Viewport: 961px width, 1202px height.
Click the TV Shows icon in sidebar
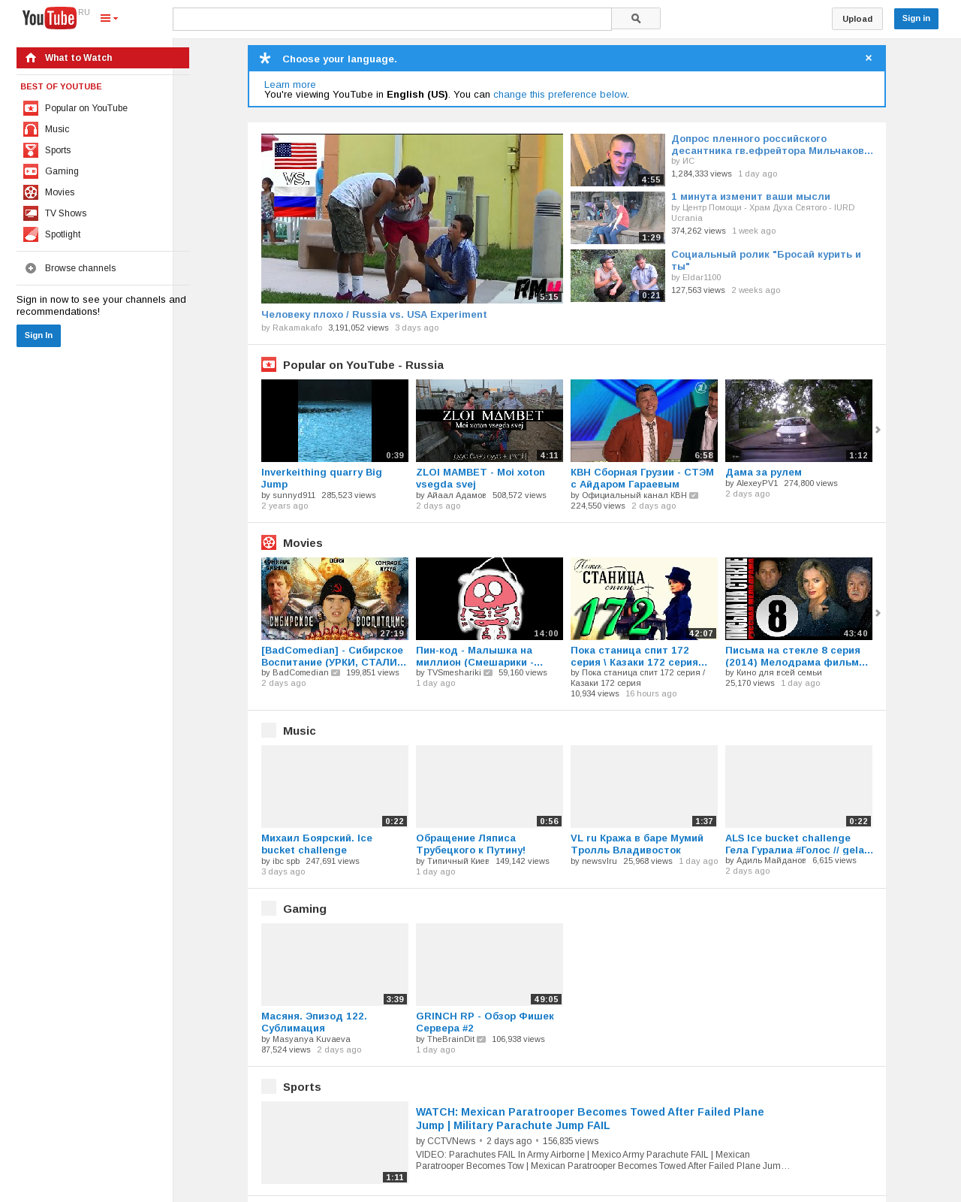[31, 213]
